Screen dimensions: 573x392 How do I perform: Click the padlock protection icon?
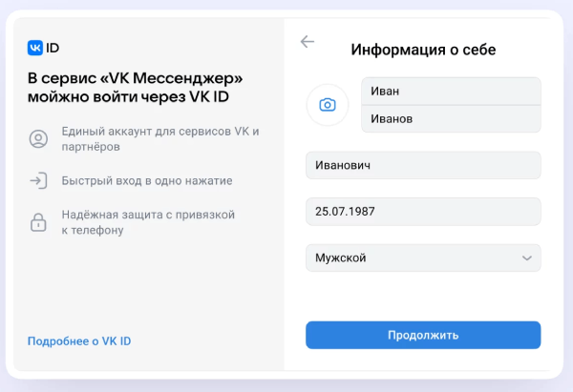[x=38, y=222]
